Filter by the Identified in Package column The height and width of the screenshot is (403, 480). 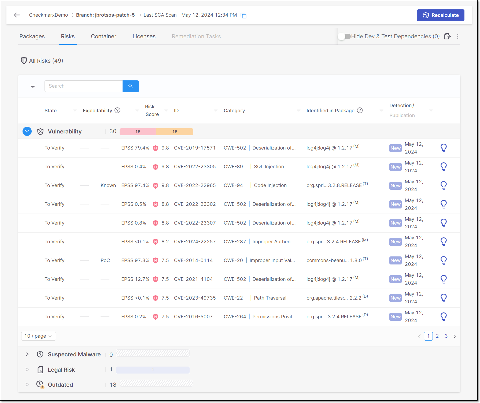pos(381,111)
